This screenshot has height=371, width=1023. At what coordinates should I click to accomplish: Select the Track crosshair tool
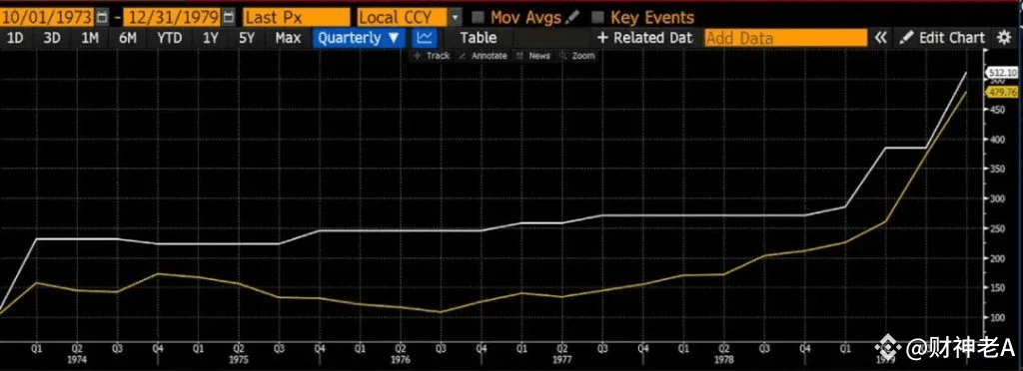[x=433, y=56]
